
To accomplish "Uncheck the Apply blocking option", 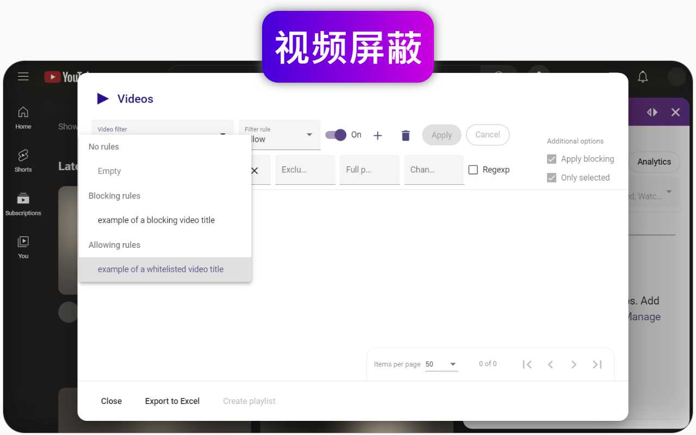I will (551, 159).
